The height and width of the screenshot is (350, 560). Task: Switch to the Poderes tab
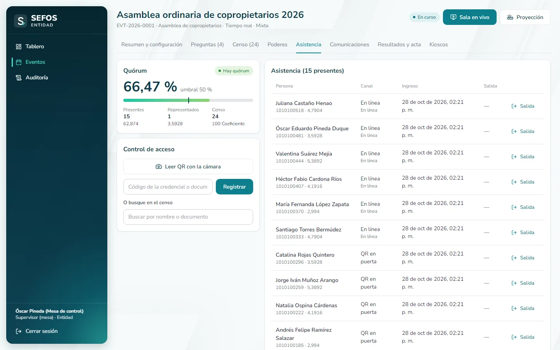click(x=277, y=45)
